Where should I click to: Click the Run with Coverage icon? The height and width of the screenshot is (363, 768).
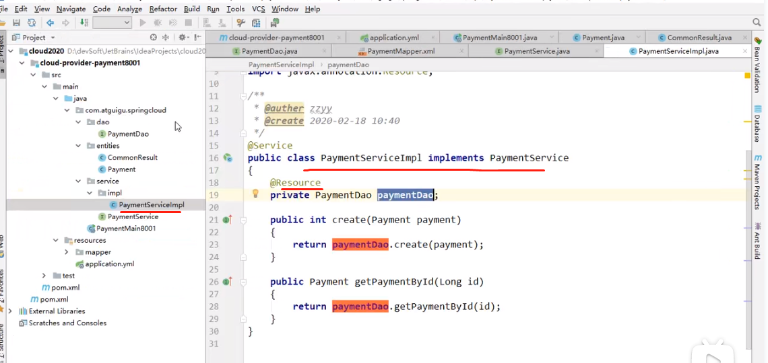[x=173, y=22]
